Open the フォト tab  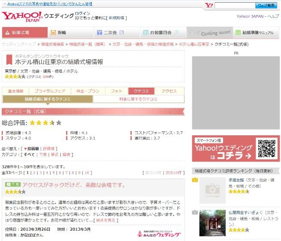pos(117,91)
